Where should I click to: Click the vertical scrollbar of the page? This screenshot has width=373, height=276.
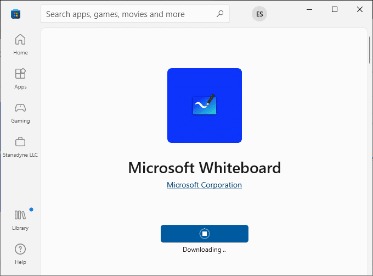pyautogui.click(x=370, y=50)
